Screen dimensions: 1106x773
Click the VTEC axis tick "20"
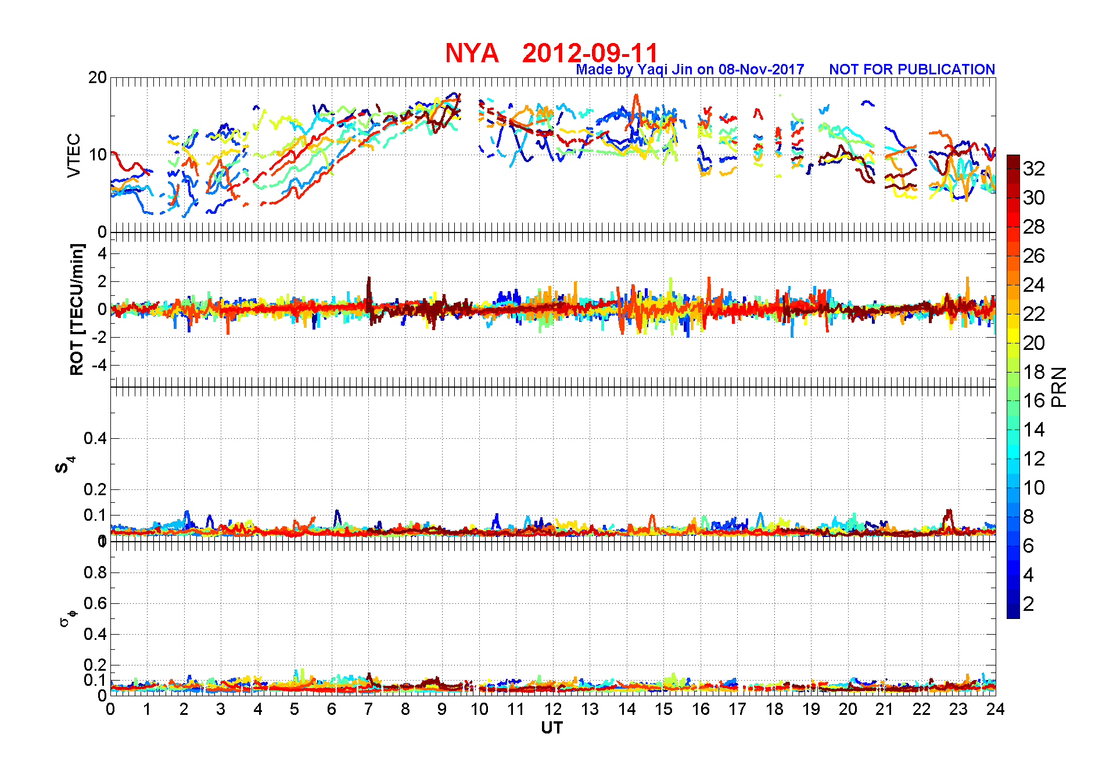point(98,77)
